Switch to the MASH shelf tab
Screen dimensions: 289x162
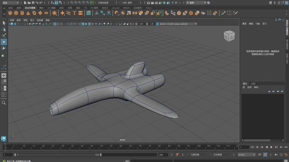126,8
